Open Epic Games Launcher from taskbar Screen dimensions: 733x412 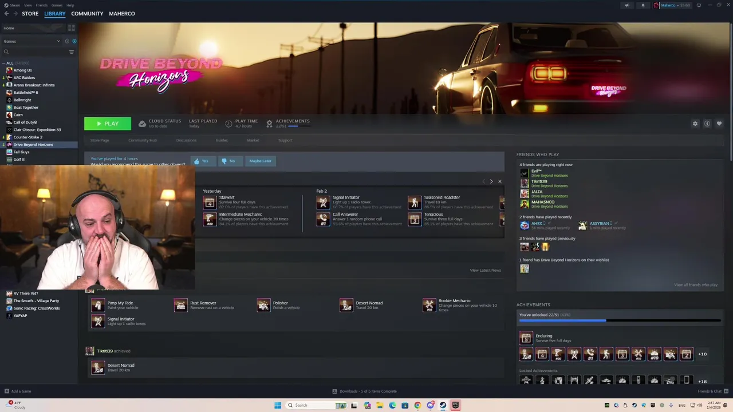[456, 405]
